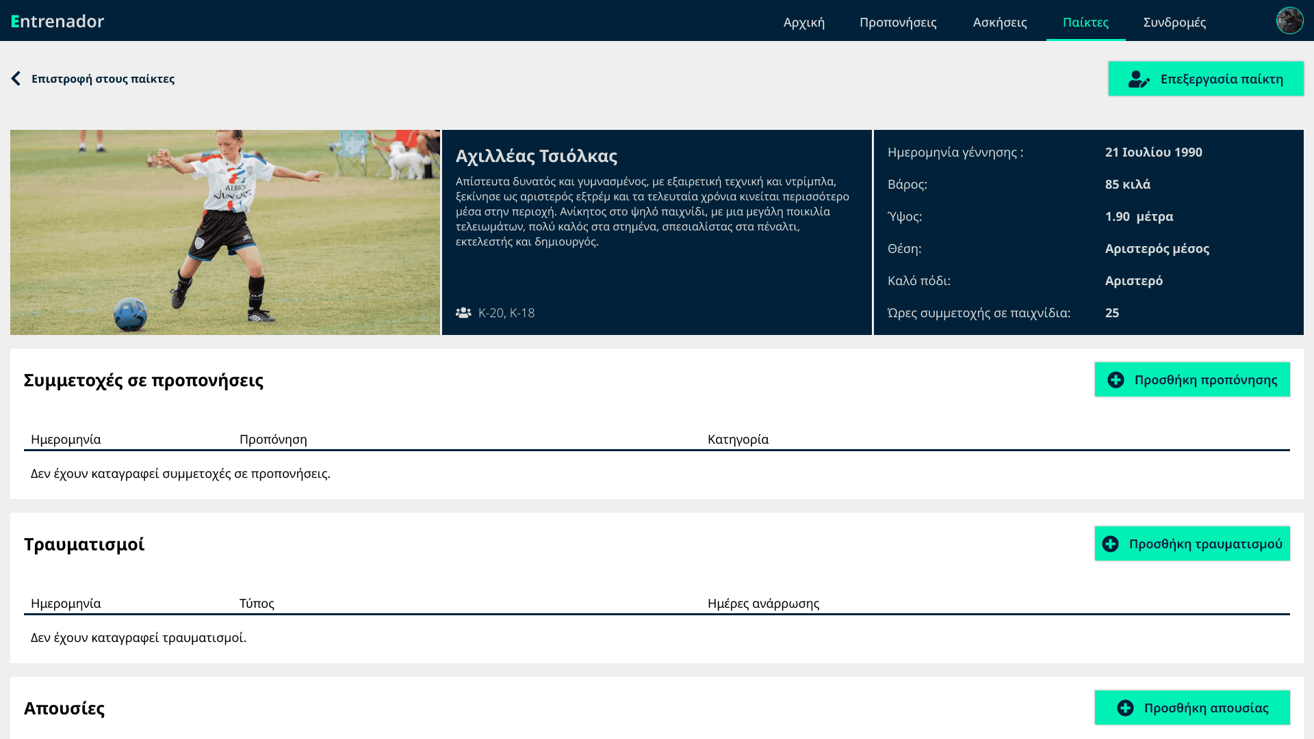Go to the Προπονήσεις section
This screenshot has width=1314, height=739.
(x=898, y=22)
